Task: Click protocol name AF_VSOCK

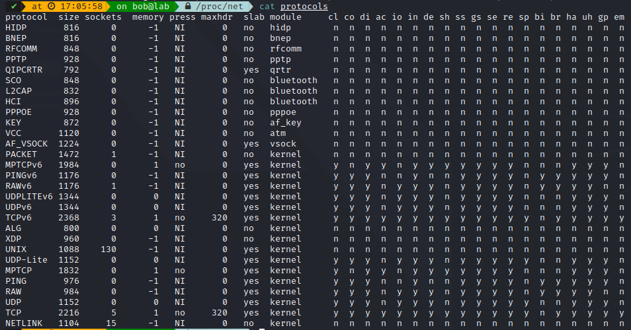Action: coord(26,144)
